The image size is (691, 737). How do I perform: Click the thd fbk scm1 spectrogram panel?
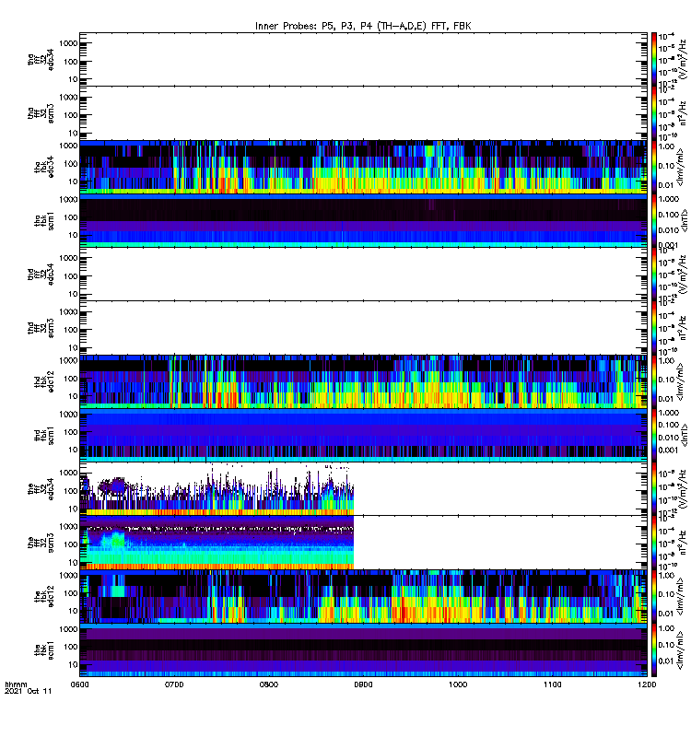coord(363,435)
